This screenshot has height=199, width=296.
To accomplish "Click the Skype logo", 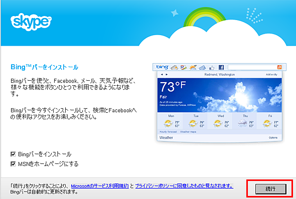I will point(31,22).
